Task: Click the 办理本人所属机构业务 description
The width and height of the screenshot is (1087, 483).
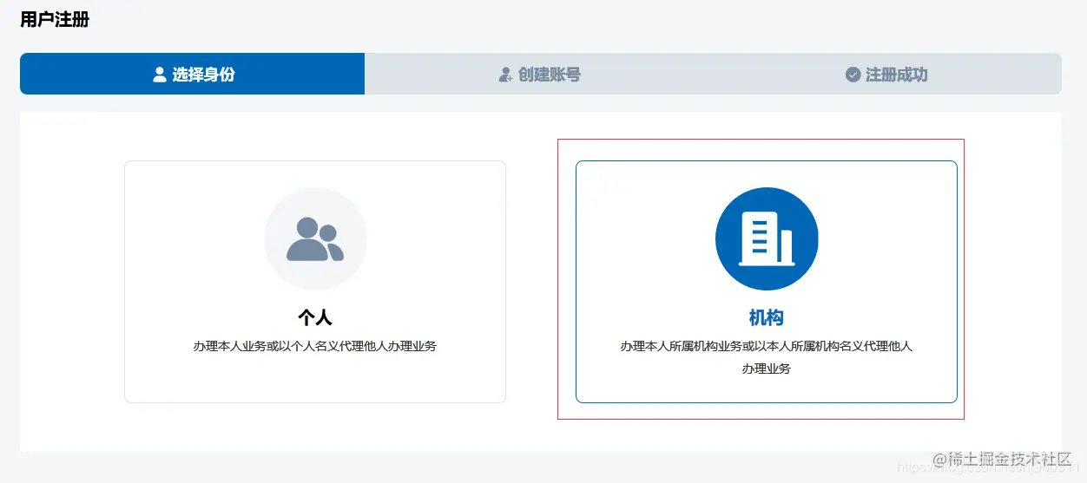Action: pyautogui.click(x=767, y=357)
